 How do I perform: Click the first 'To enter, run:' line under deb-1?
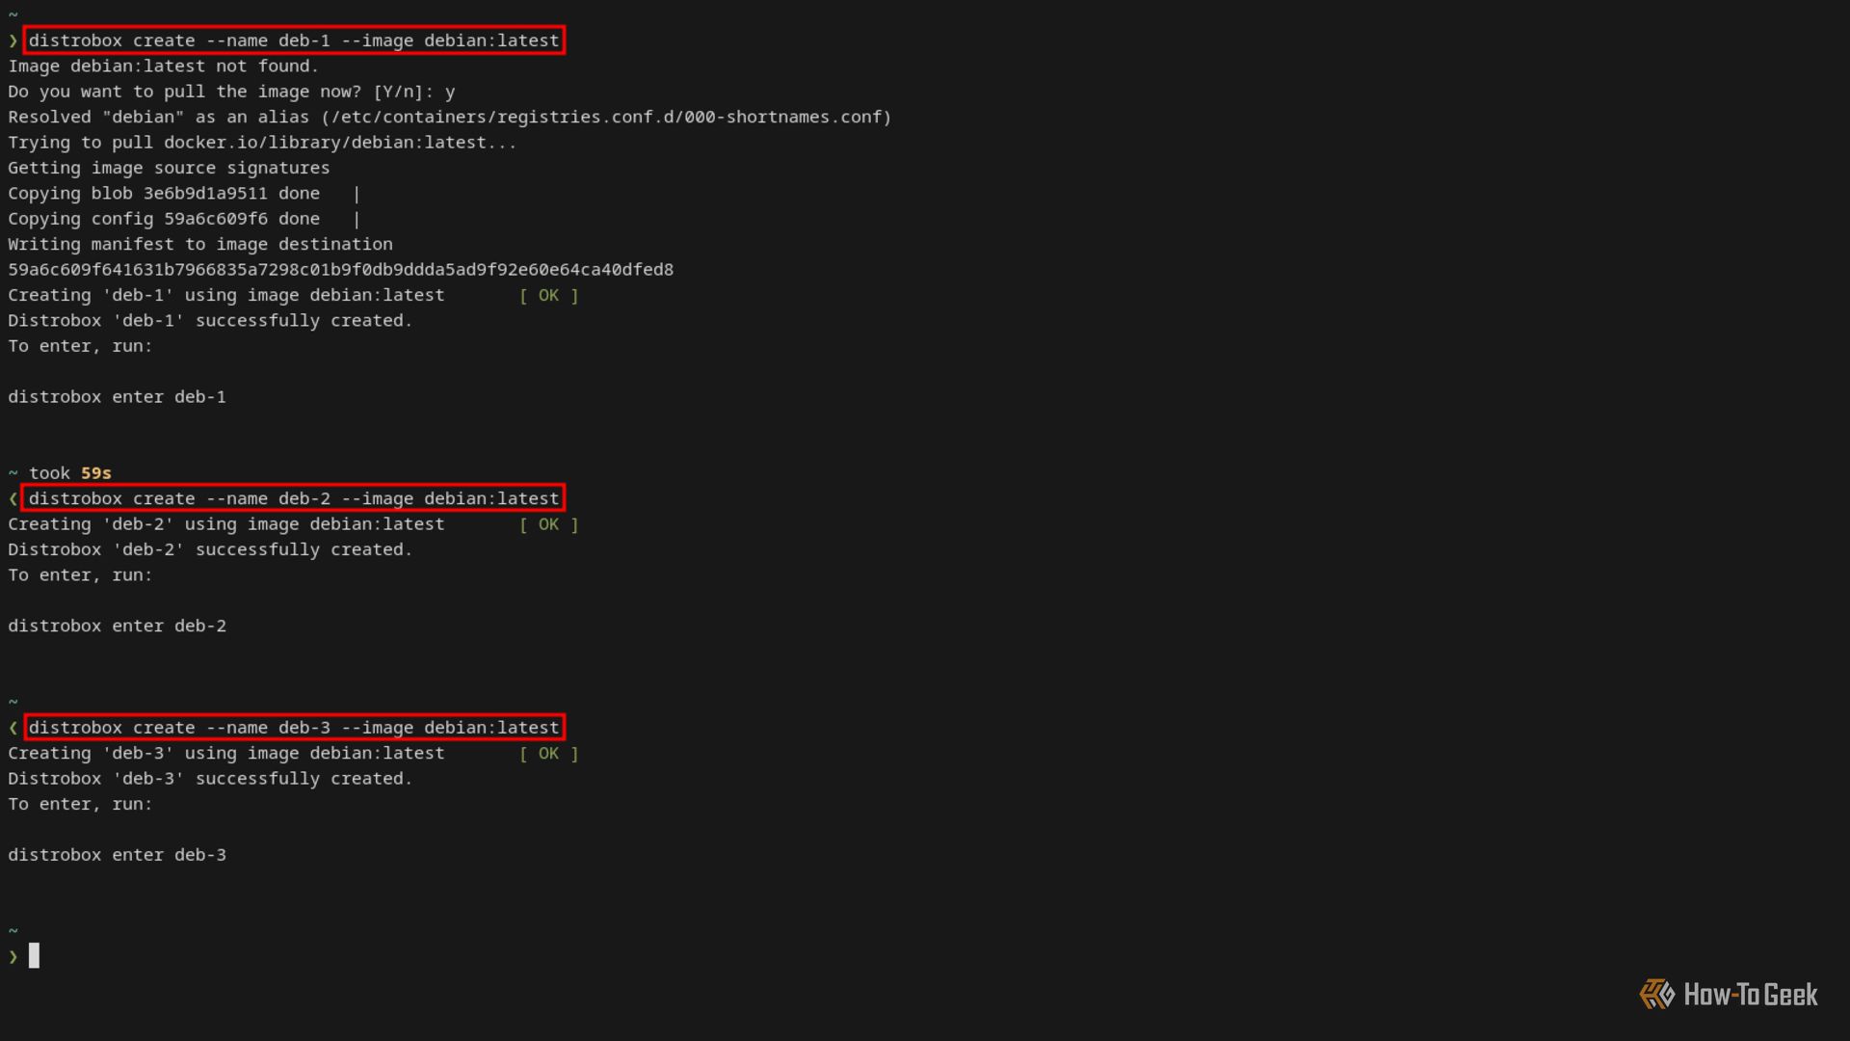pos(80,346)
